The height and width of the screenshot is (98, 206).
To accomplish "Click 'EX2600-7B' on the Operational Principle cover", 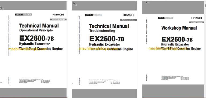I will click(36, 39).
